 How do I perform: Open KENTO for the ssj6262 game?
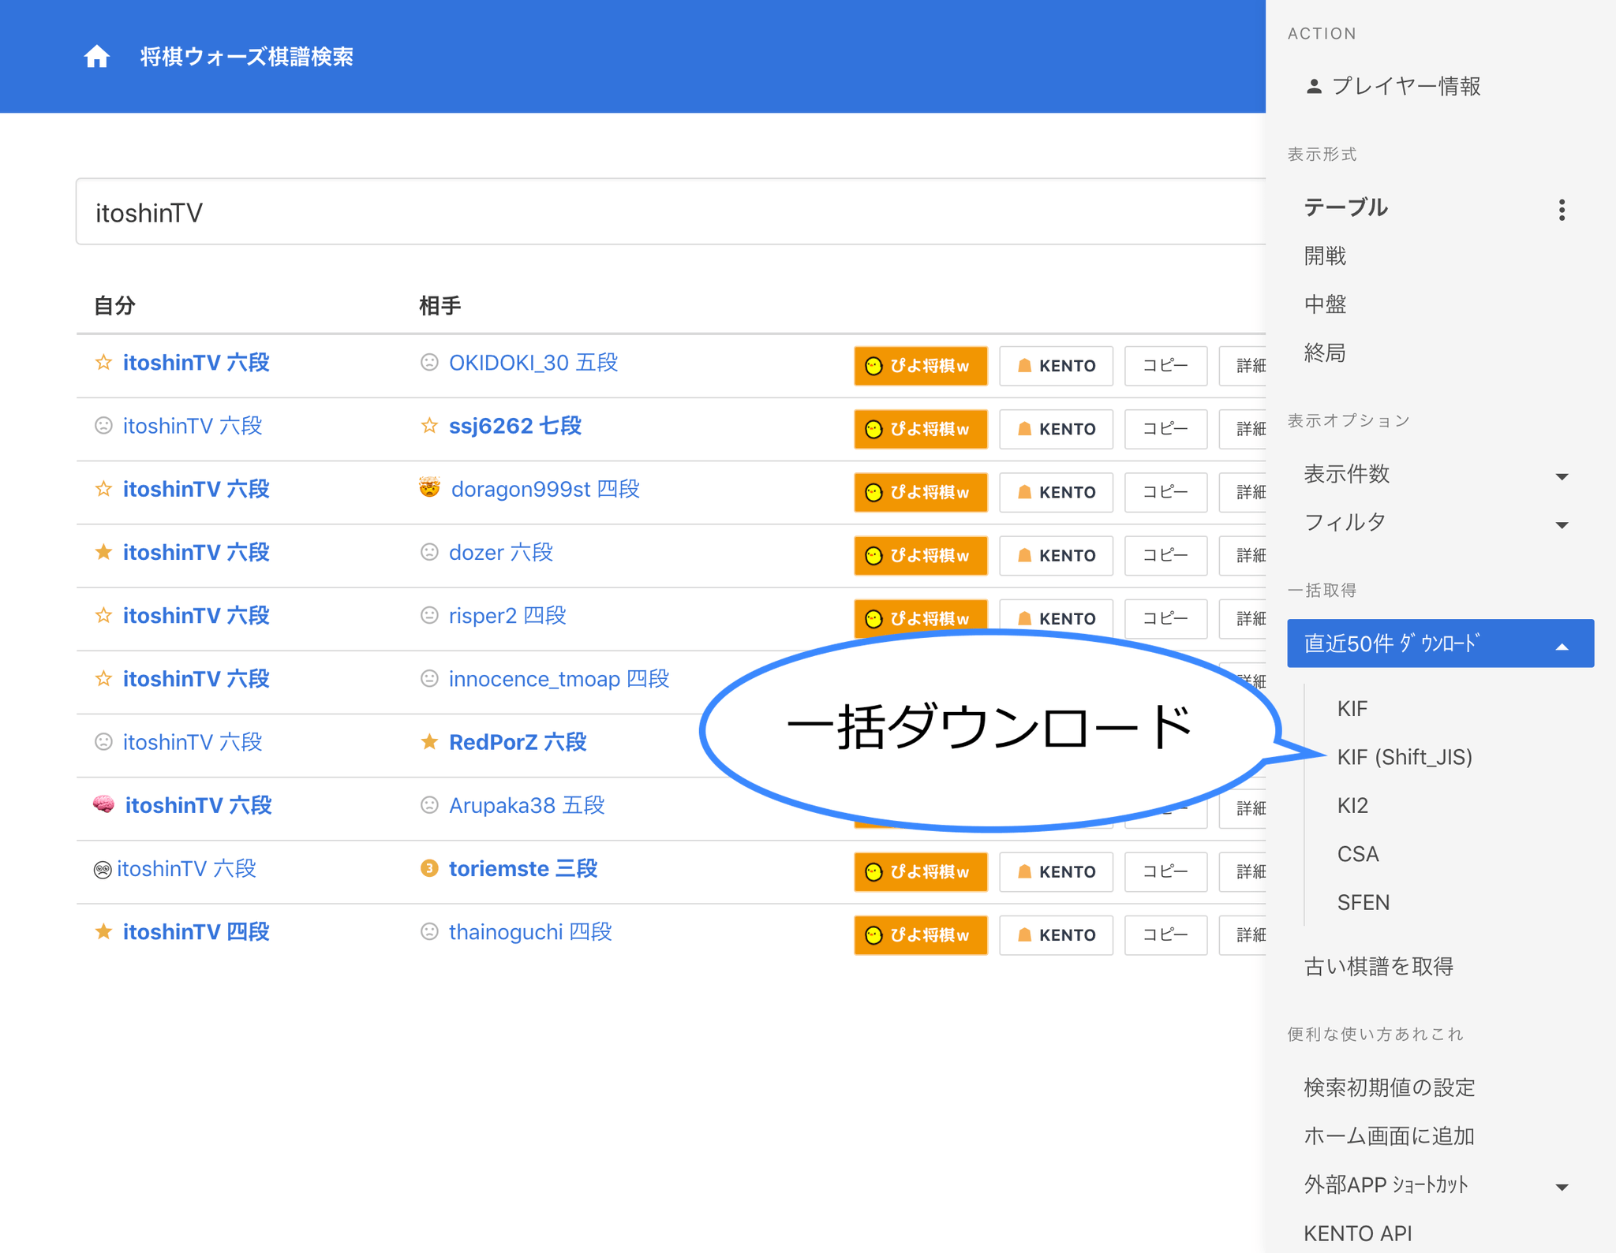(1056, 429)
